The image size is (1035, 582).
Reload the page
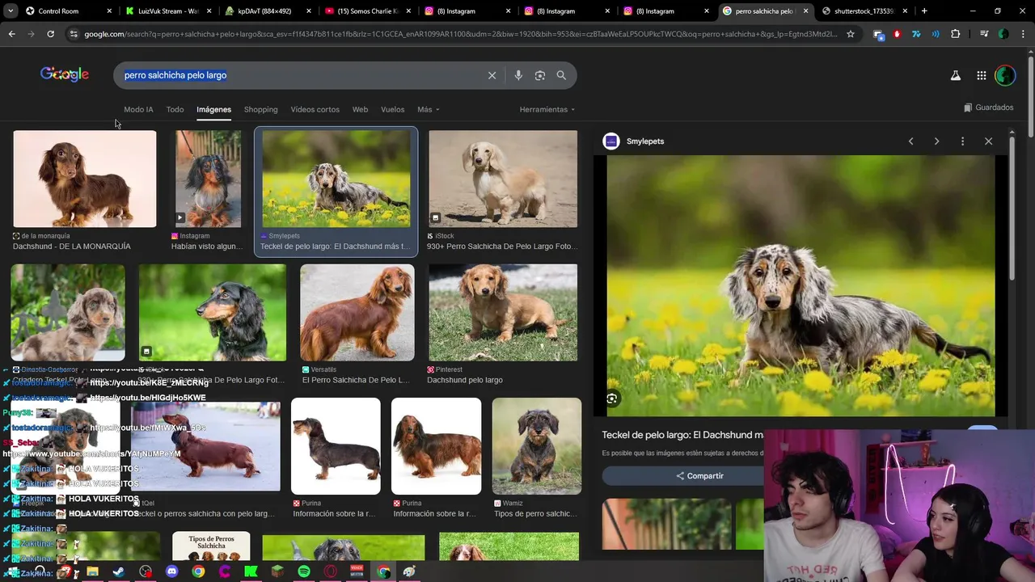pyautogui.click(x=50, y=34)
